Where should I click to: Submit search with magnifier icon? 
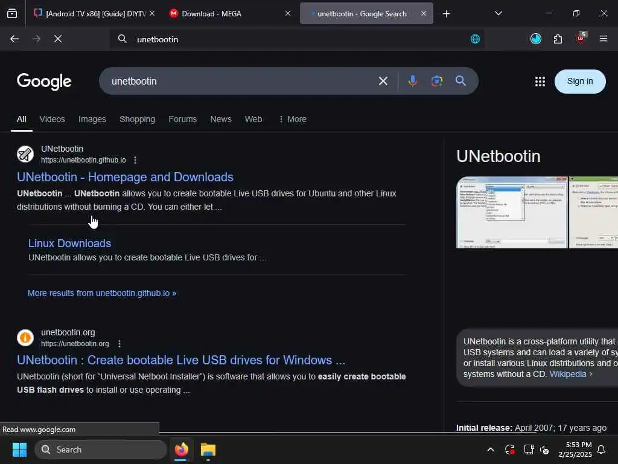(460, 81)
